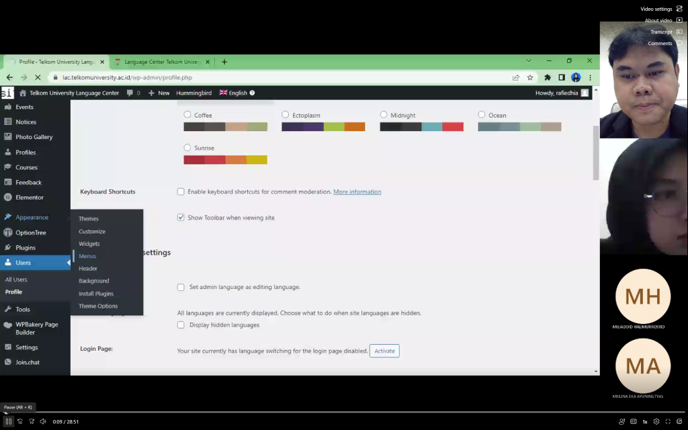Open the noise suppression person-speaker icon

[x=621, y=421]
